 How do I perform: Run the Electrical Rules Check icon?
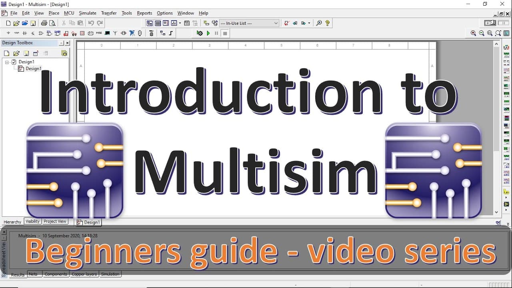(287, 23)
